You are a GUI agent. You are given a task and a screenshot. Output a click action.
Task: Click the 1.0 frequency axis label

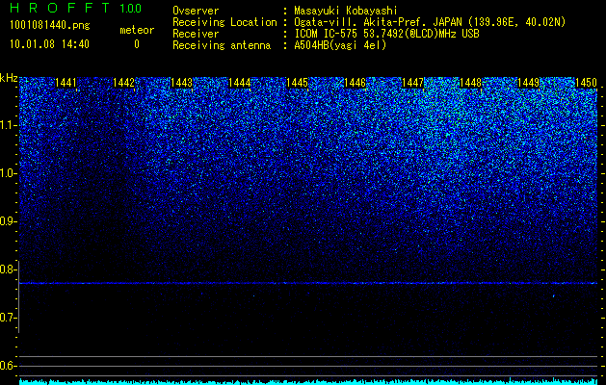coord(8,173)
